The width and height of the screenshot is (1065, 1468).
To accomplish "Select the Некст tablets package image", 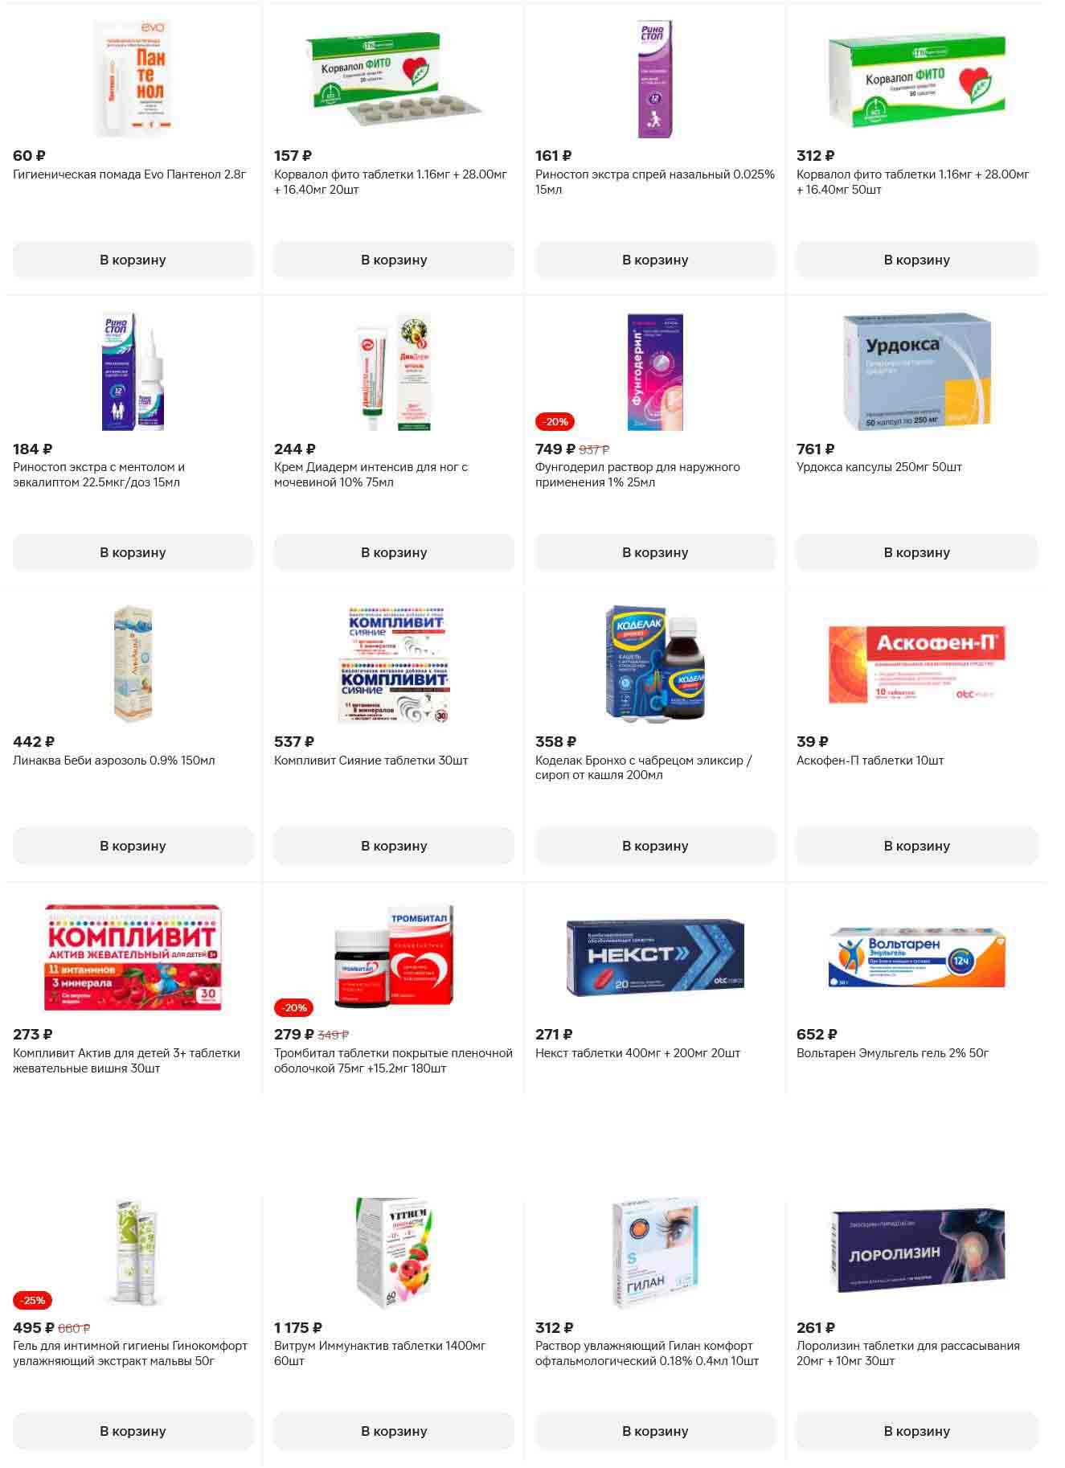I will (x=655, y=957).
